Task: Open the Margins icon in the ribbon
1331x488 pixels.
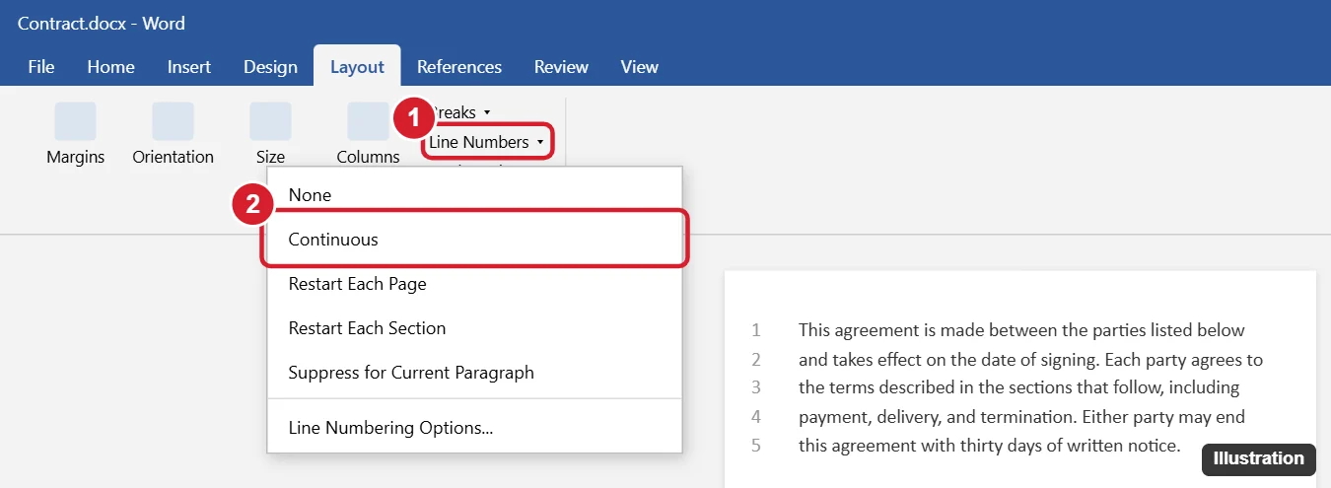Action: (x=75, y=121)
